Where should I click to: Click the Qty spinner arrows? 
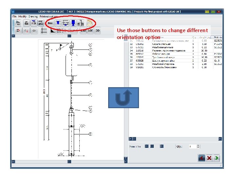point(198,146)
